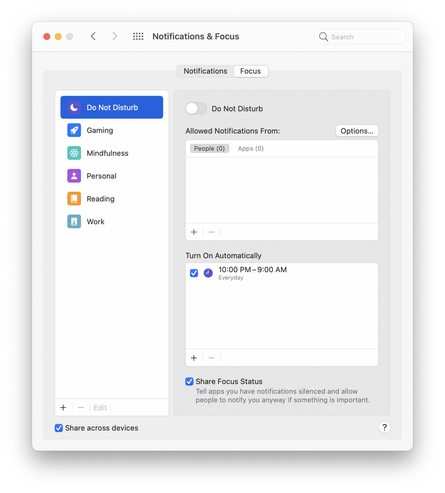Screen dimensions: 445x493
Task: Click the help question mark
Action: pos(384,428)
